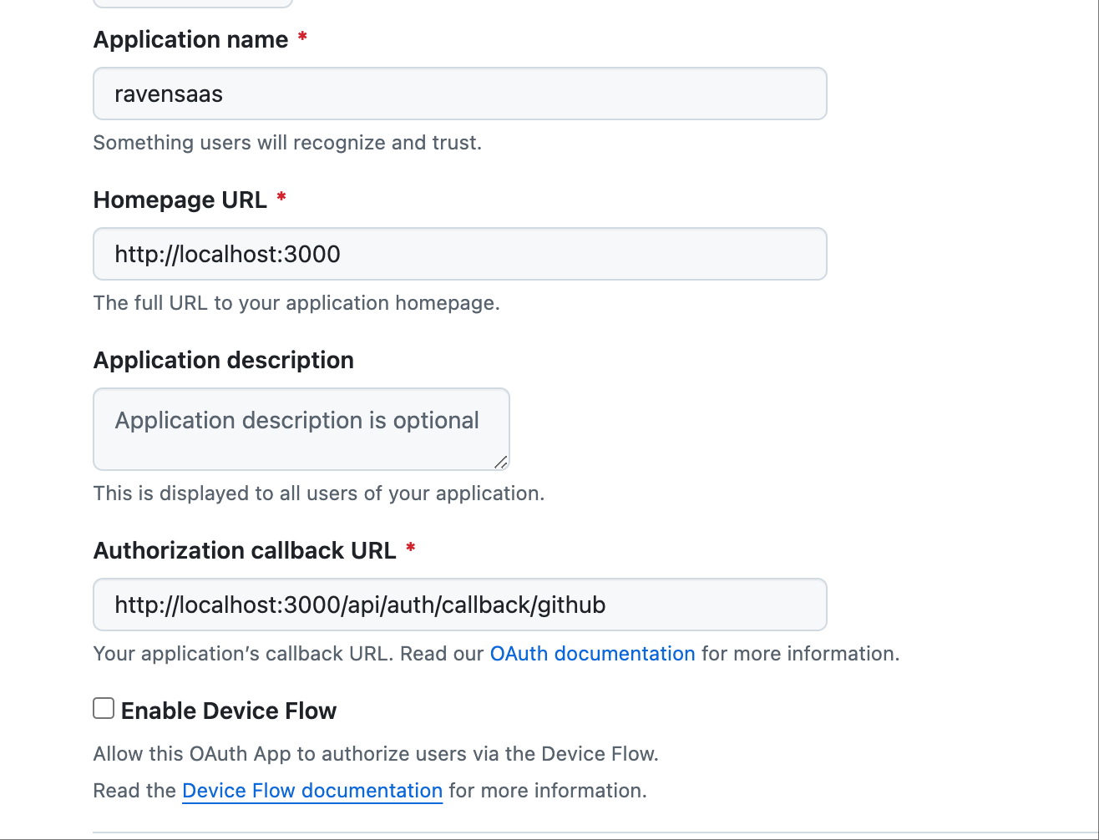Click the 'Enable Device Flow' label text

(229, 711)
